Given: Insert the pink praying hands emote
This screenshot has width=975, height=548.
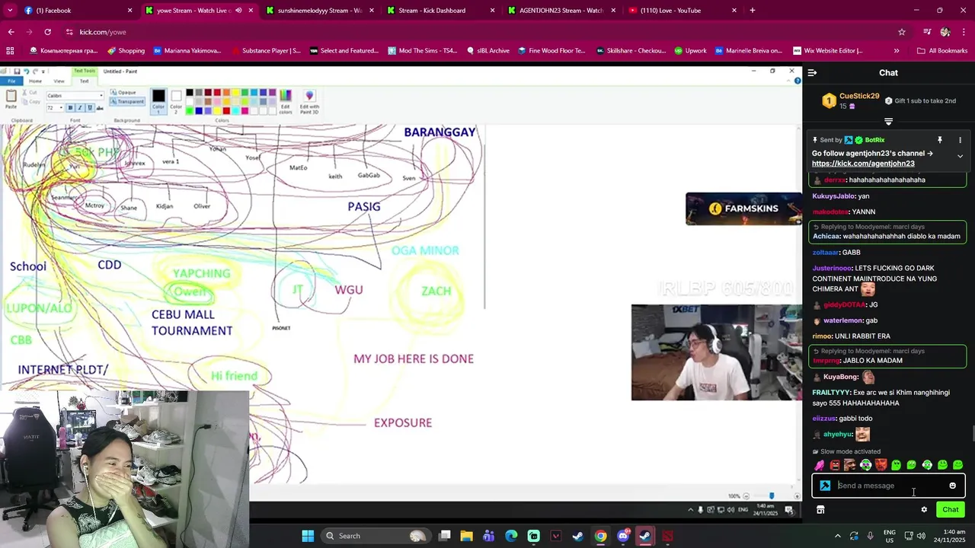Looking at the screenshot, I should click(x=820, y=465).
